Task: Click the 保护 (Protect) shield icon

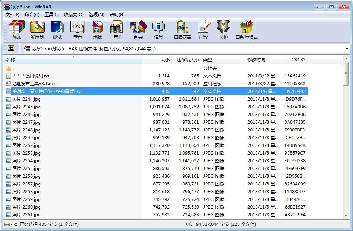Action: [x=223, y=29]
